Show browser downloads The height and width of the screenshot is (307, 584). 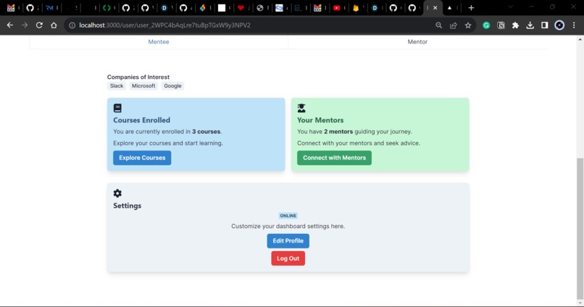530,25
